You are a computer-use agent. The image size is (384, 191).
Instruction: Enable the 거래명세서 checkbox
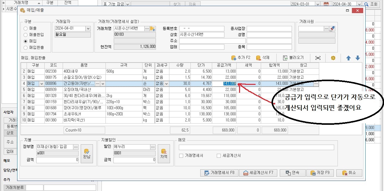(x=181, y=156)
